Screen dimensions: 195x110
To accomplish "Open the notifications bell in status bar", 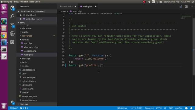I will point(191,108).
